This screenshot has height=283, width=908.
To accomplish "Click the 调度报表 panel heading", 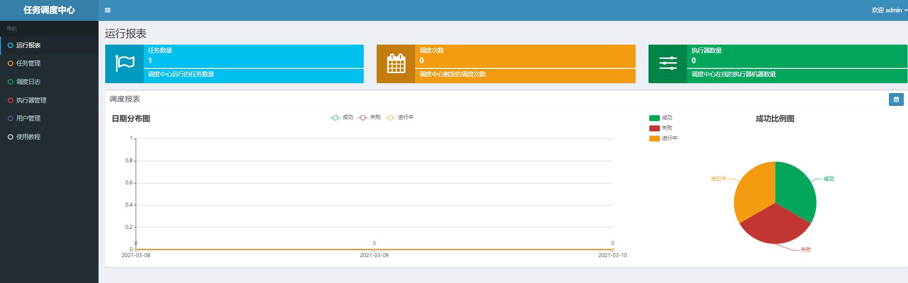I will click(125, 99).
